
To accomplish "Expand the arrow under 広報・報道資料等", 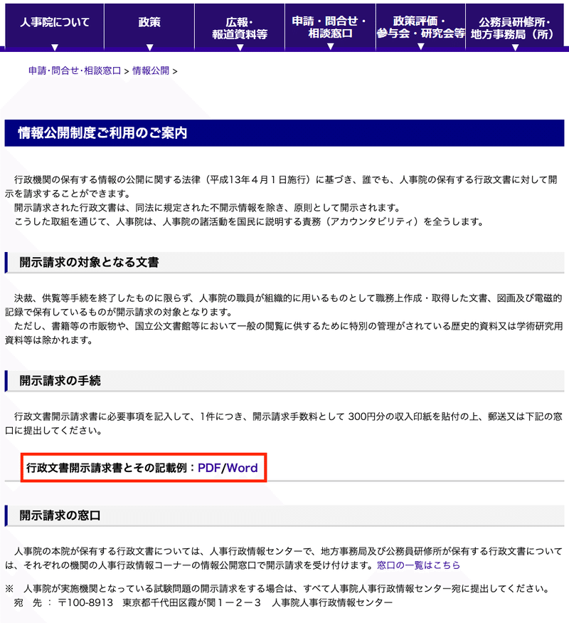I will [240, 47].
